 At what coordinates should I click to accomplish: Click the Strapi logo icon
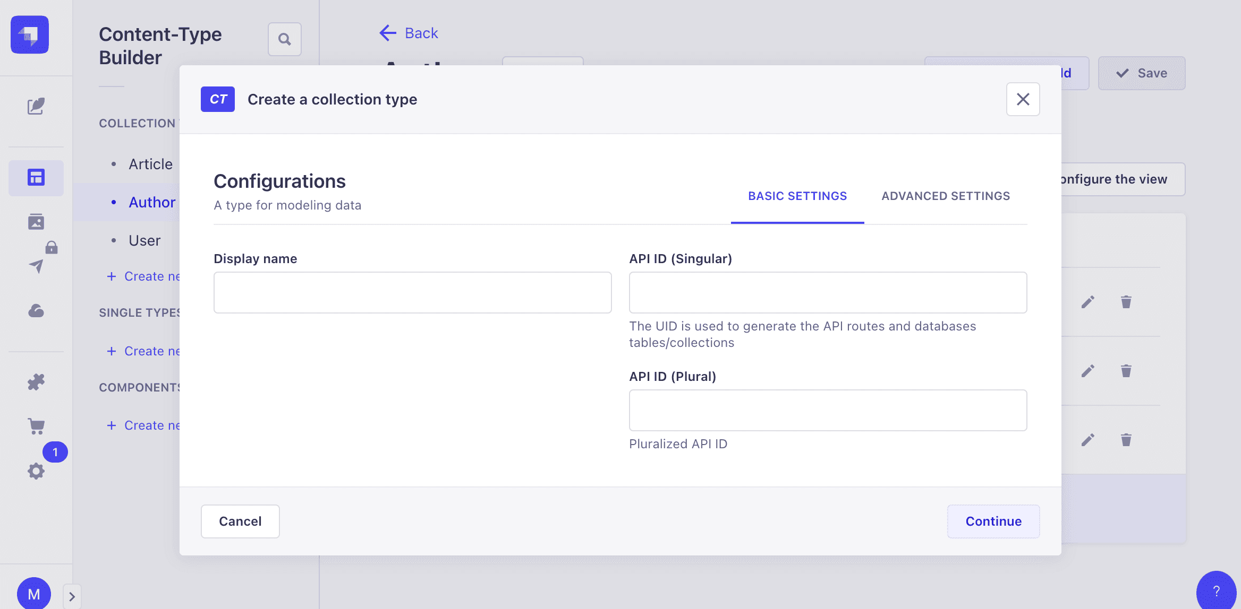click(x=30, y=35)
